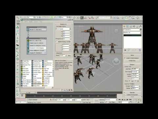
Task: Switch to the Display command panel tab
Action: point(137,26)
